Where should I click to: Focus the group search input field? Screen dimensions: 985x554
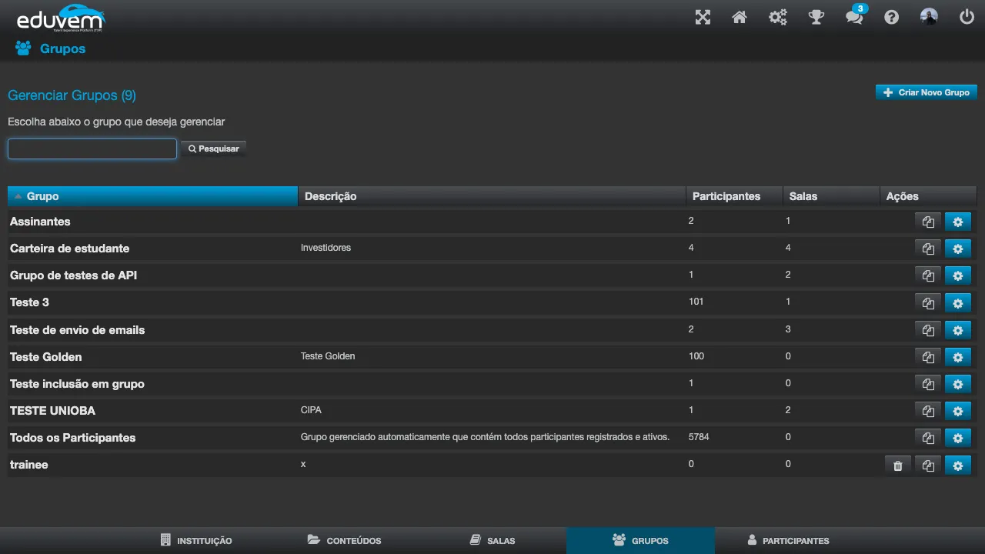[92, 149]
